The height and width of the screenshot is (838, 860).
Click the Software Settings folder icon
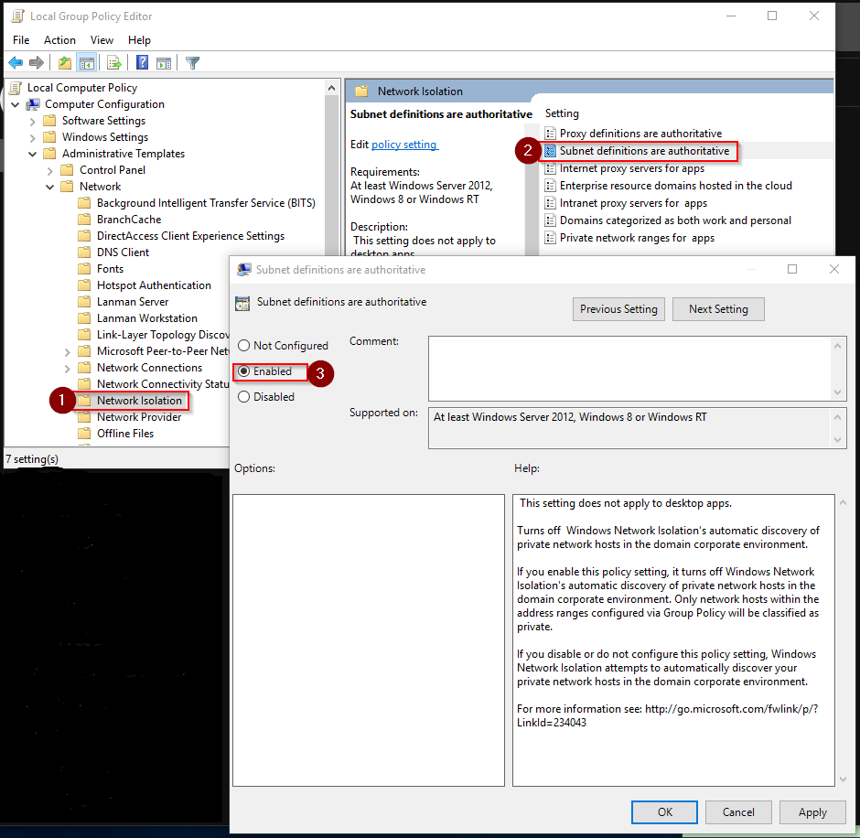point(50,121)
